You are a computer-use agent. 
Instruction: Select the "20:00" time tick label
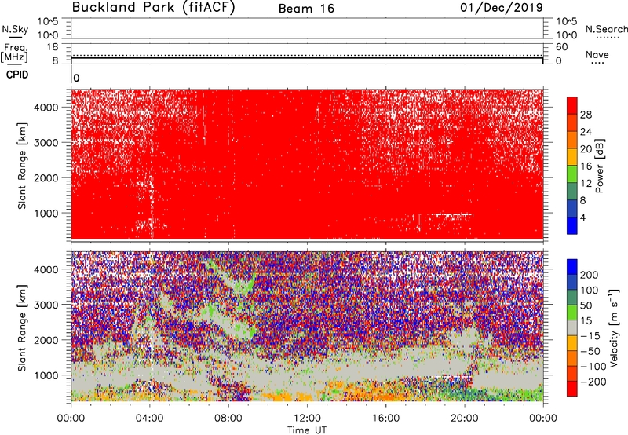465,419
